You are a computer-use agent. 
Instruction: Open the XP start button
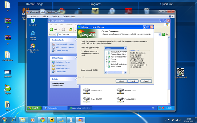(34, 108)
